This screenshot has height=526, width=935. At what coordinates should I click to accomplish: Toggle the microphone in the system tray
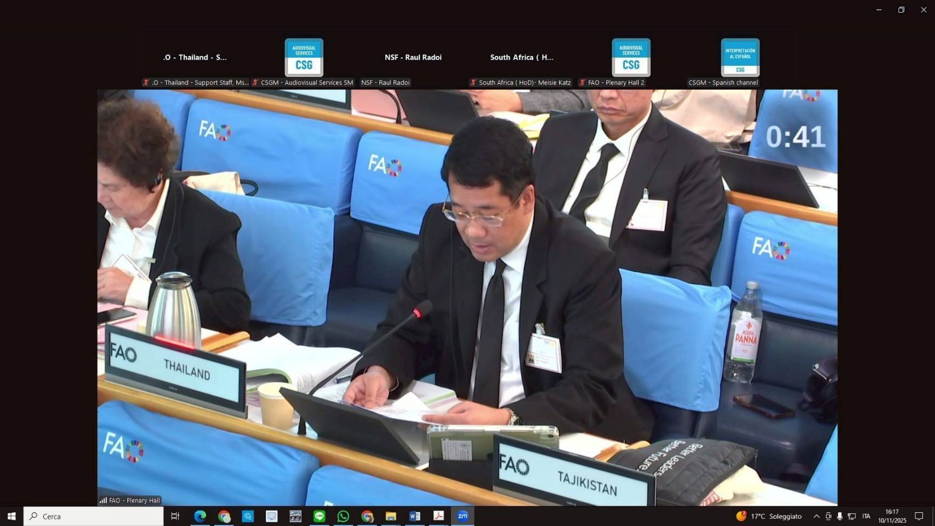coord(840,516)
